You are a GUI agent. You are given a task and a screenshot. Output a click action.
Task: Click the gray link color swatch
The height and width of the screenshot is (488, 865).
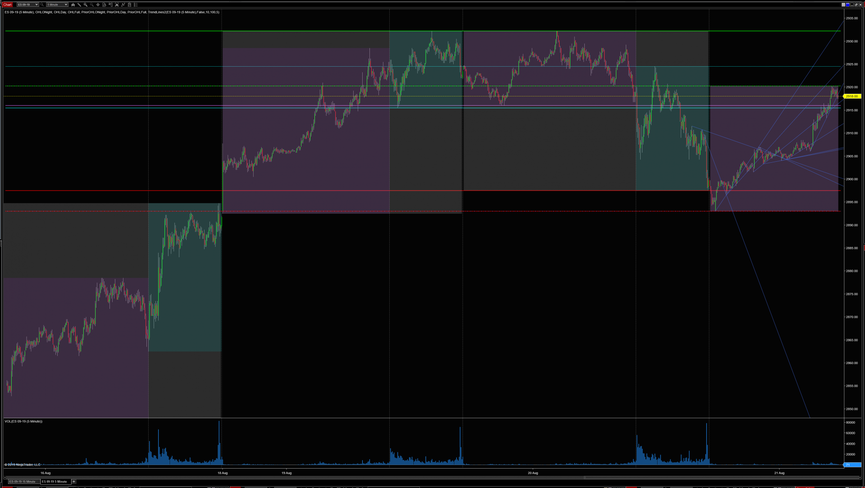(843, 5)
